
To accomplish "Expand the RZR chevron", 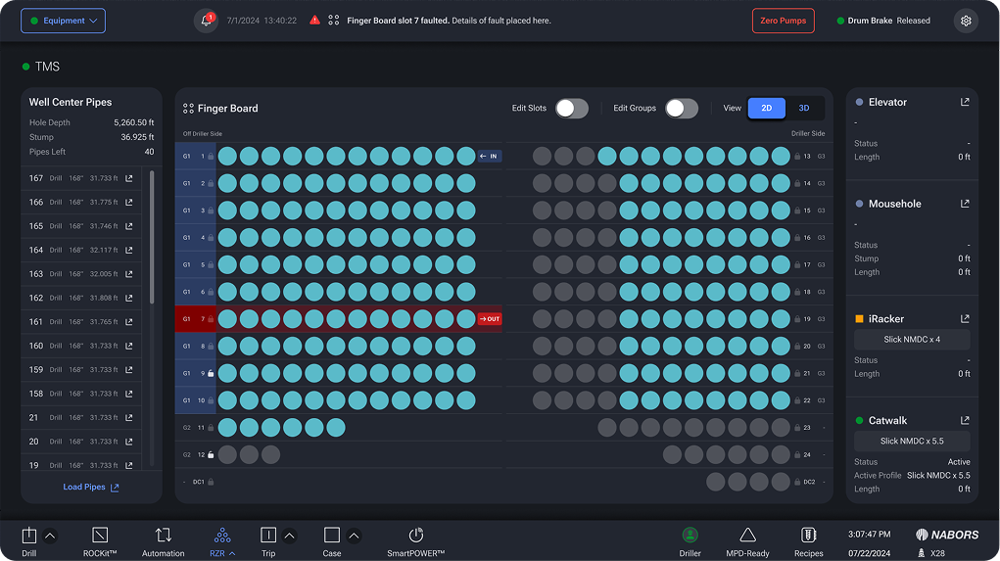I will [x=232, y=553].
